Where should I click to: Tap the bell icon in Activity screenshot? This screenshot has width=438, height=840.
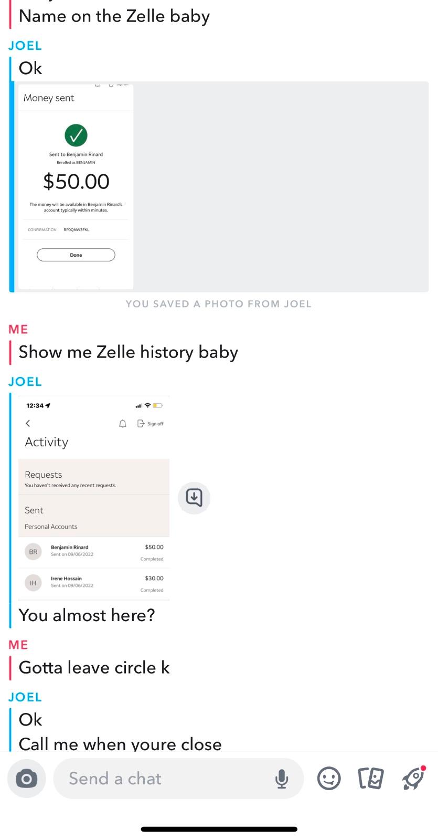123,424
